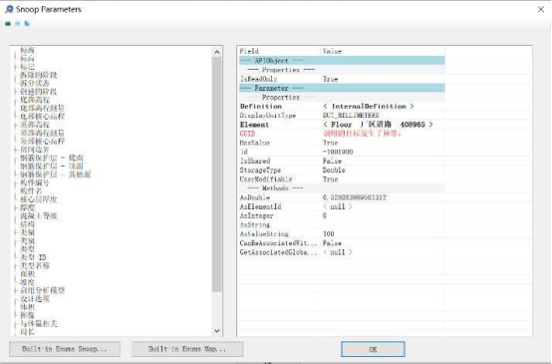The height and width of the screenshot is (364, 552).
Task: Select the 图像 parameter
Action: pos(27,315)
